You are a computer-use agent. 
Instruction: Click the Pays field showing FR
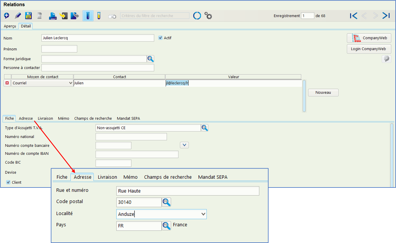139,226
